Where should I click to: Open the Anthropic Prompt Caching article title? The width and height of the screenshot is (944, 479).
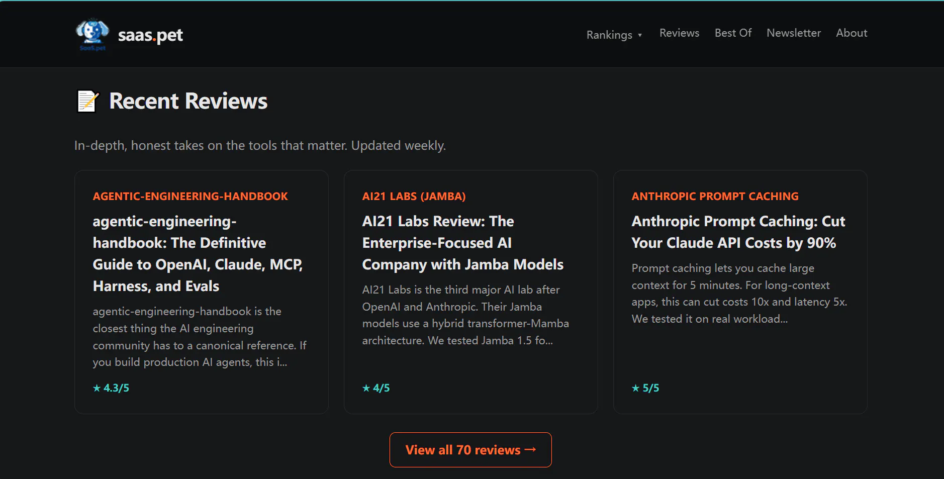pyautogui.click(x=738, y=232)
